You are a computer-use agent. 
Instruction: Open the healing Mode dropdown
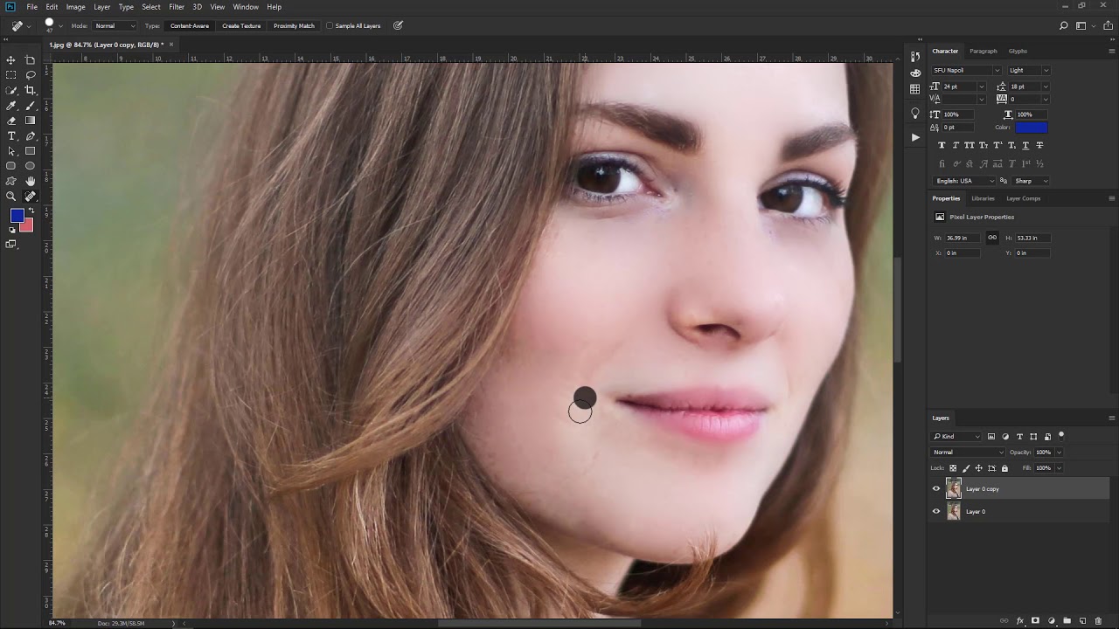point(115,26)
